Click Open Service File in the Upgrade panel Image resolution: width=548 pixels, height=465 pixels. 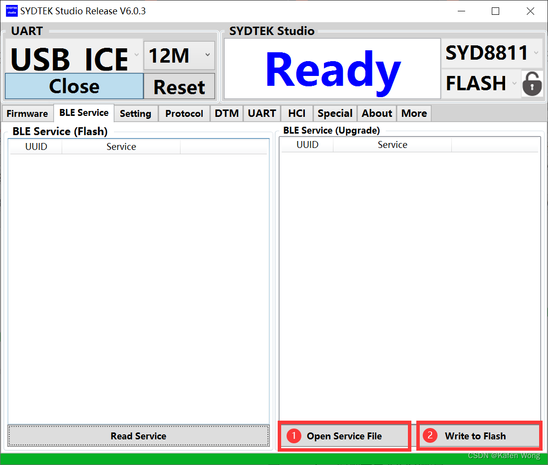coord(344,436)
